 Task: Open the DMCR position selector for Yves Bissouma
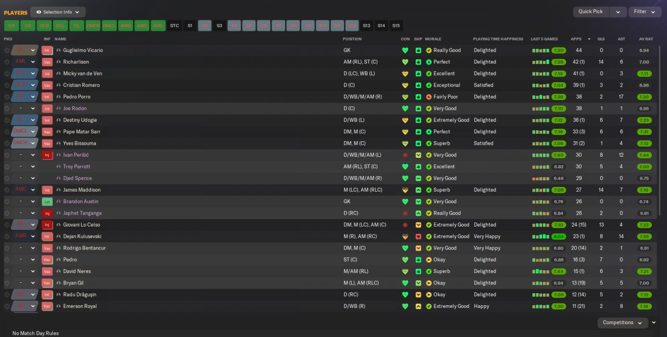[x=24, y=143]
